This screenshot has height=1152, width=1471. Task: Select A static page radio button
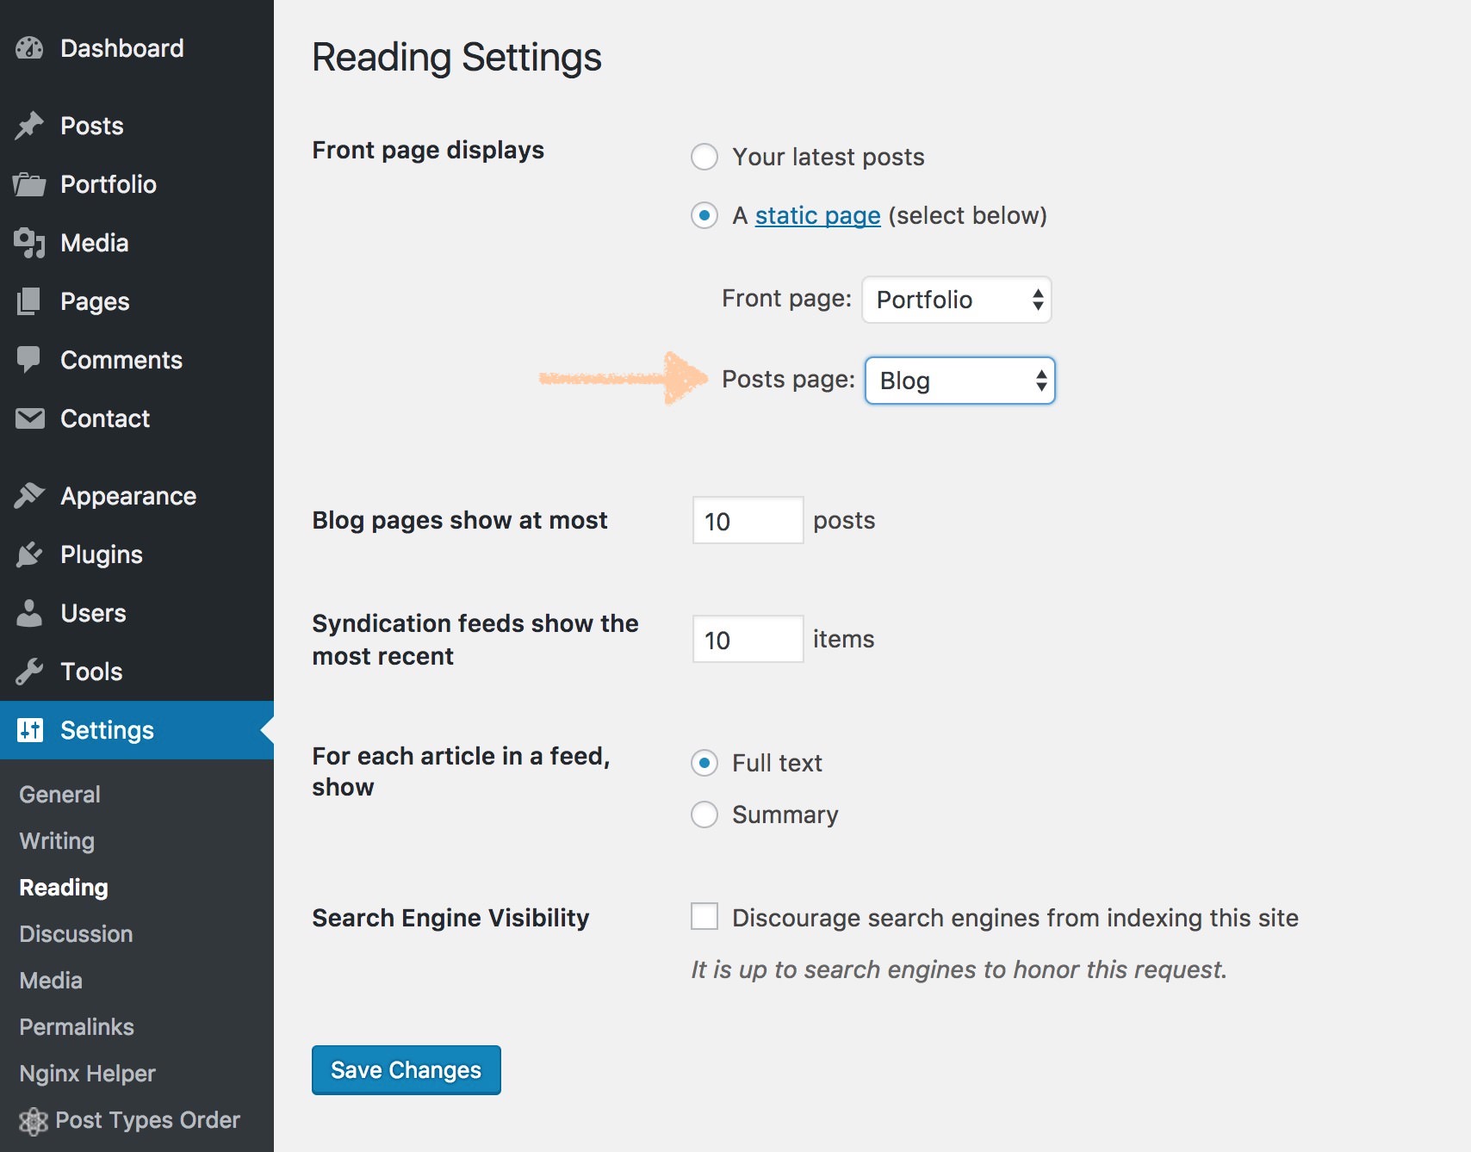[x=704, y=215]
